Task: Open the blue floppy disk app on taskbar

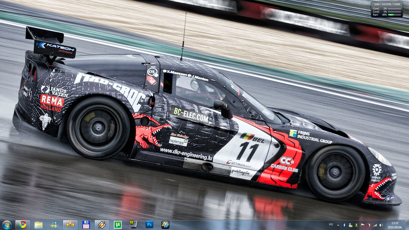Action: [86, 225]
